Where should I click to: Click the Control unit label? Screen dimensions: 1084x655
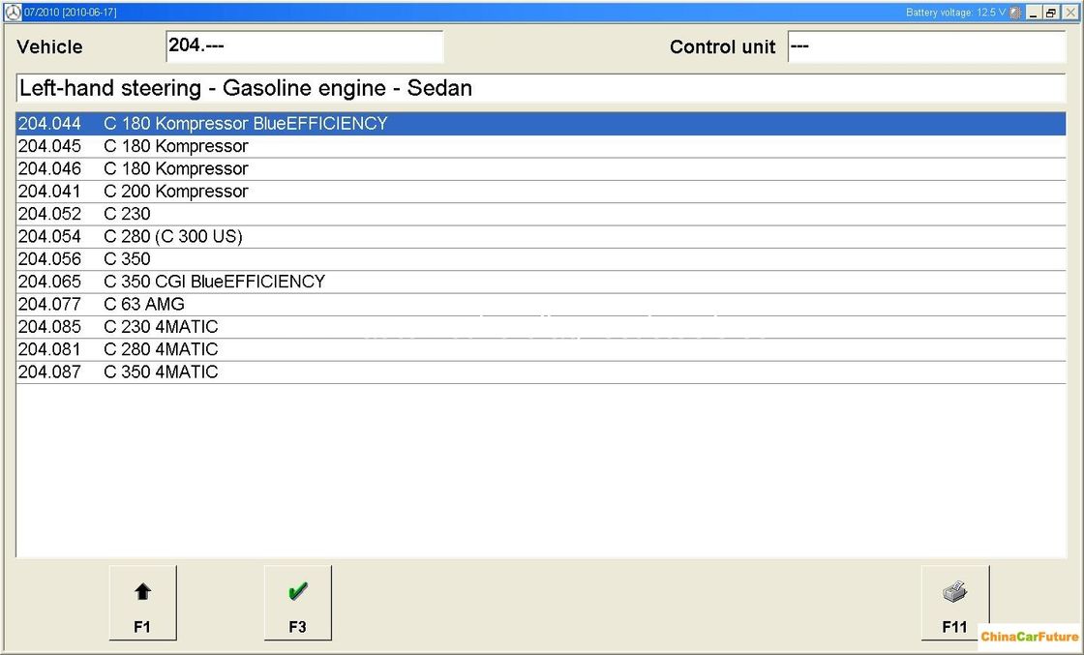pos(722,47)
